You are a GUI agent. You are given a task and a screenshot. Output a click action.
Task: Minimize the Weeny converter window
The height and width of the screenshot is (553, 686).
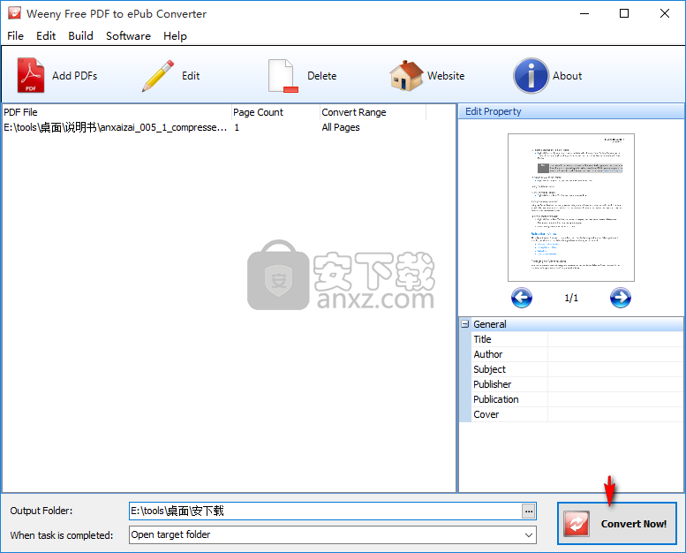(x=584, y=13)
